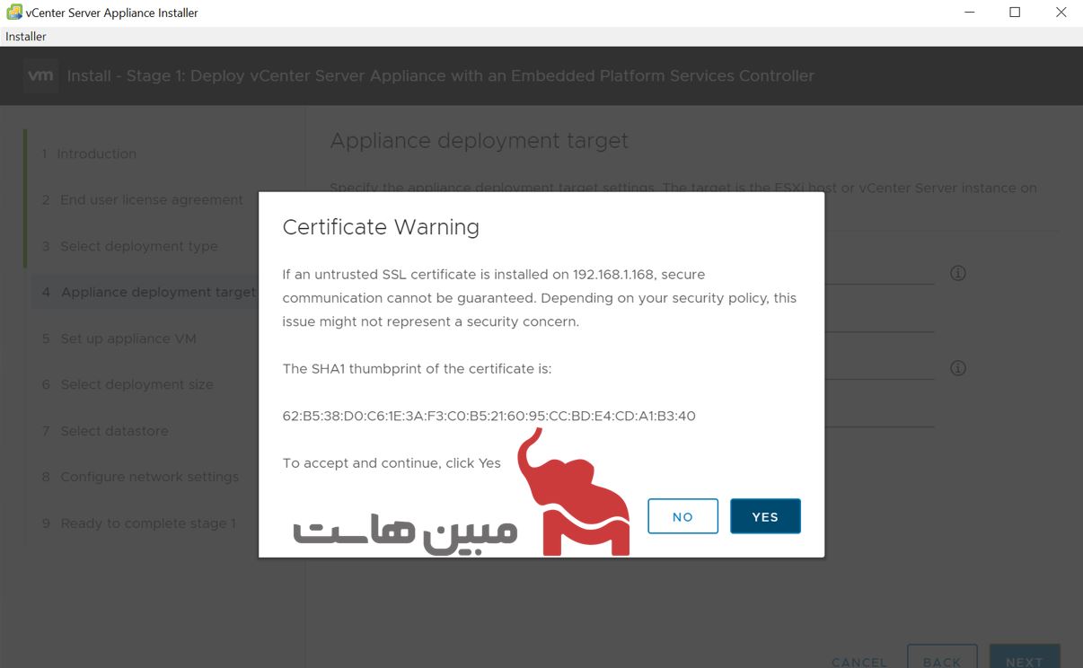
Task: Open the Installer menu
Action: tap(26, 37)
